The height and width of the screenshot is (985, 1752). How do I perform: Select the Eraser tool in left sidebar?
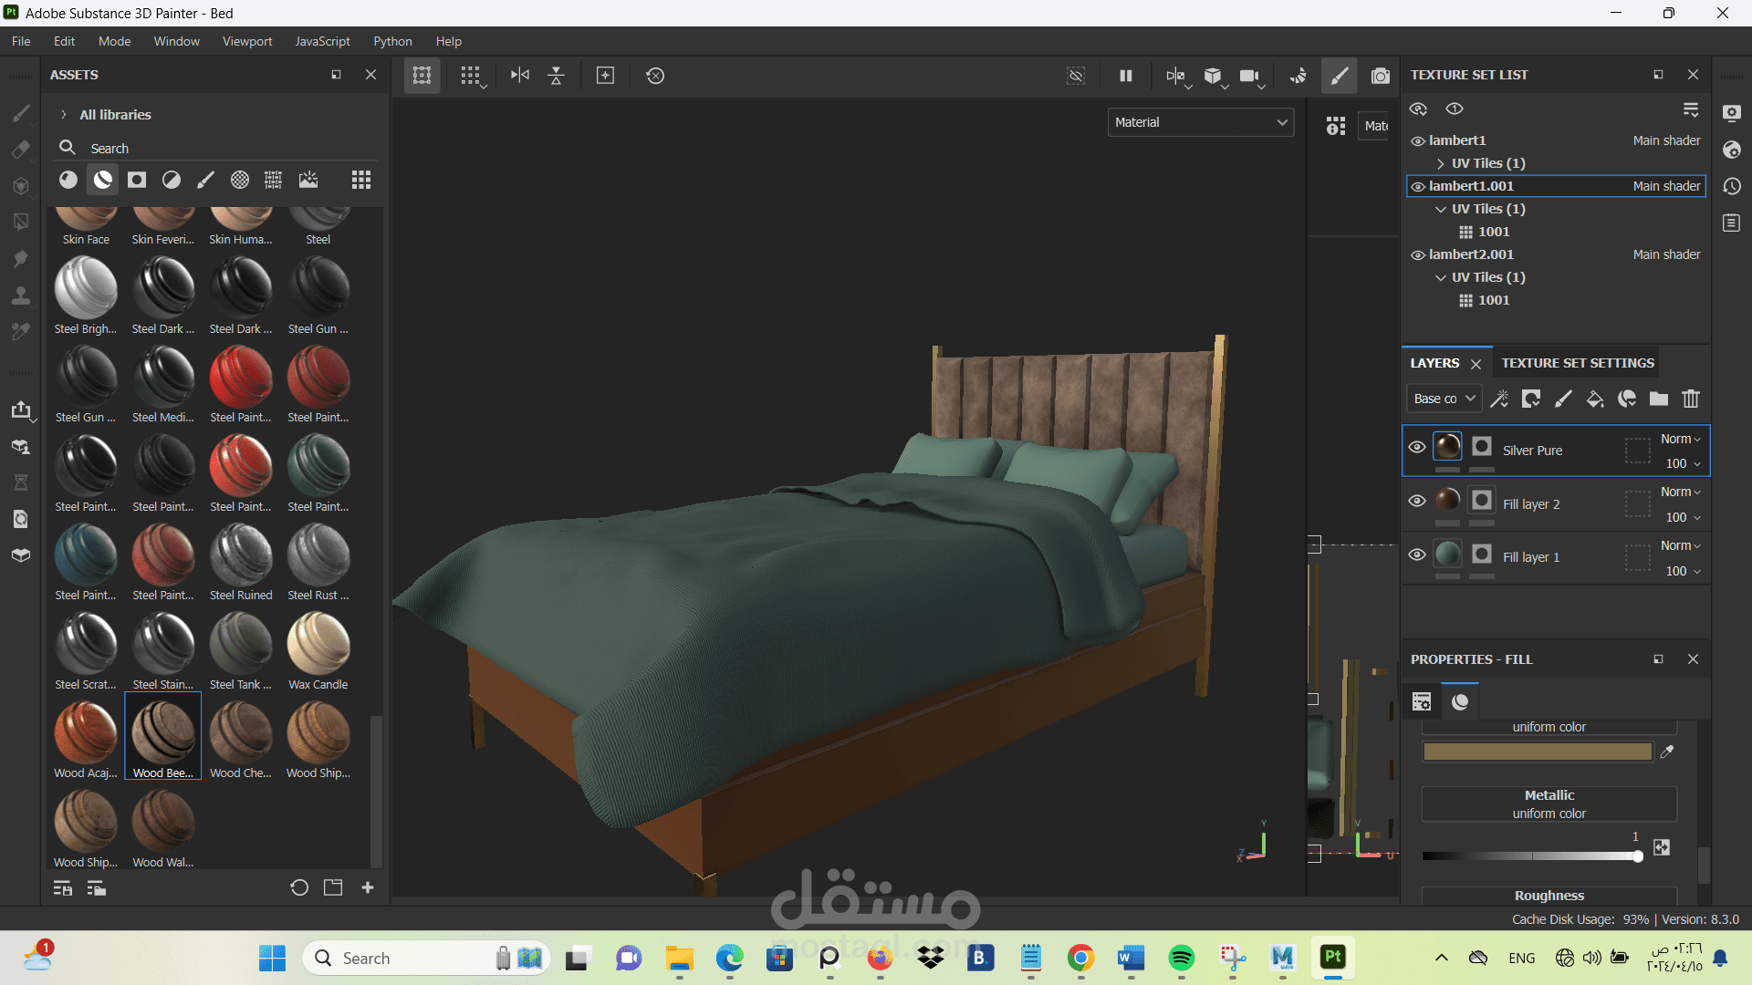coord(20,150)
